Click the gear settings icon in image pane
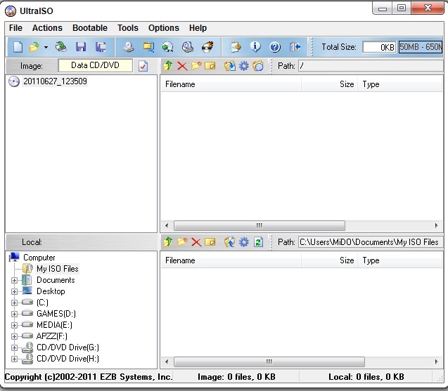 click(x=244, y=66)
